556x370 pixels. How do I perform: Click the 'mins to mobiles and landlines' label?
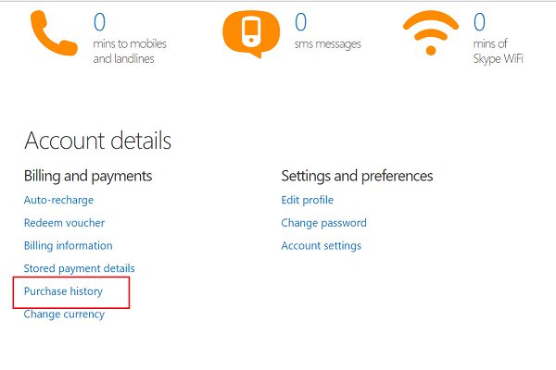pos(130,51)
